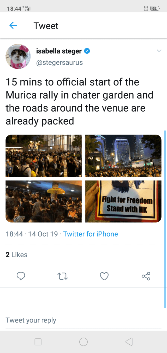Open the @stegersaurus handle
Screen dimensions: 167x353
coord(59,63)
